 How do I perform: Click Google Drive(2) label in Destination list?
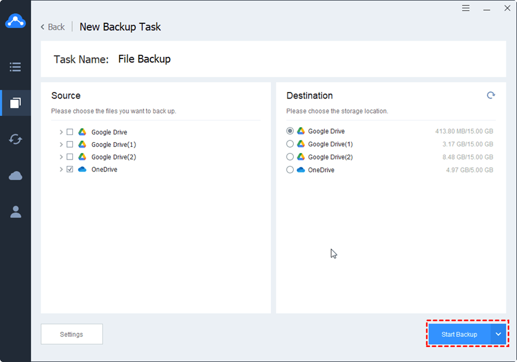[330, 157]
